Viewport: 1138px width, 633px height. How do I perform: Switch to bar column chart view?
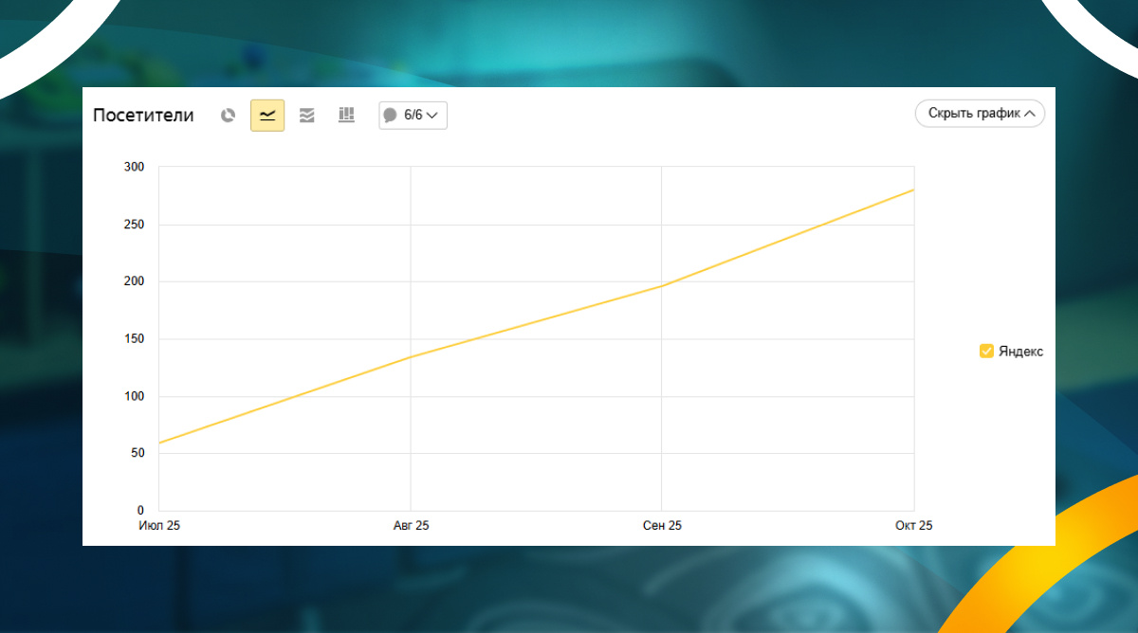coord(346,115)
